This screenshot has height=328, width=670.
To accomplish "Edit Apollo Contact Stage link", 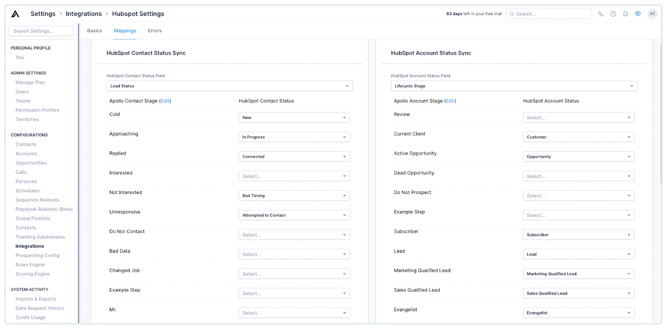I will 165,101.
